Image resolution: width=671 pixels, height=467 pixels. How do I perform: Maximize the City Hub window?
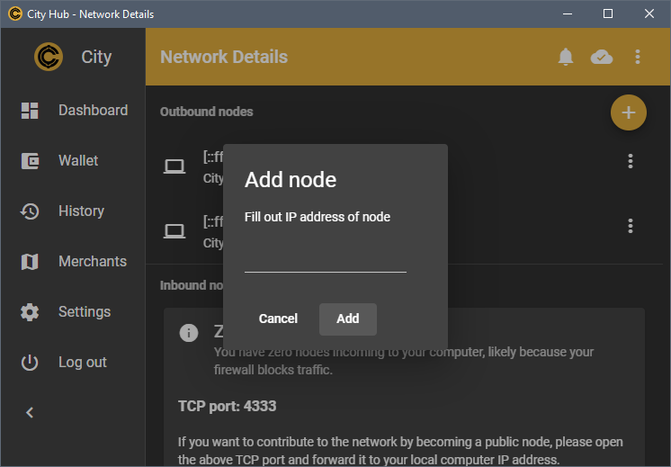tap(608, 13)
